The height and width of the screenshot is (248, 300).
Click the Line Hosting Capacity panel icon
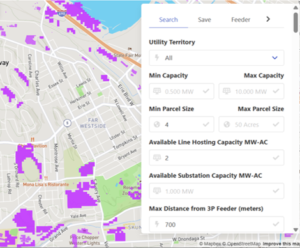coord(157,158)
